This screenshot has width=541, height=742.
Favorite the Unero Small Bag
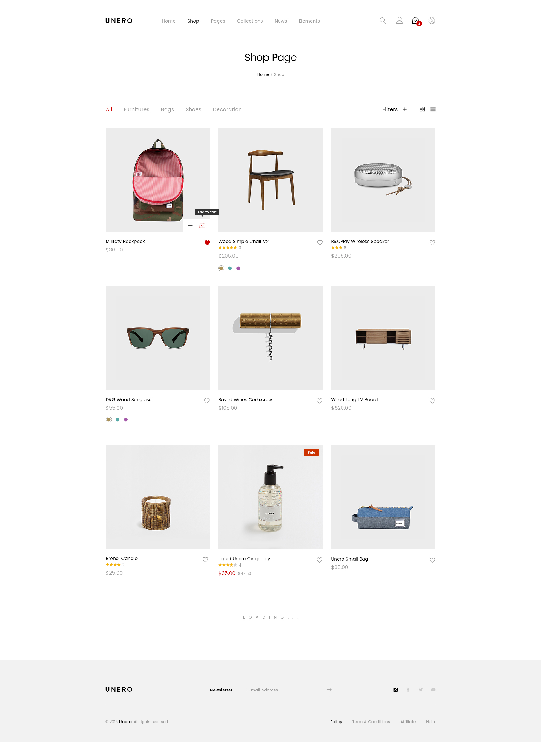tap(432, 560)
